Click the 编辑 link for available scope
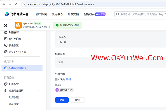This screenshot has width=166, height=110. point(68,79)
